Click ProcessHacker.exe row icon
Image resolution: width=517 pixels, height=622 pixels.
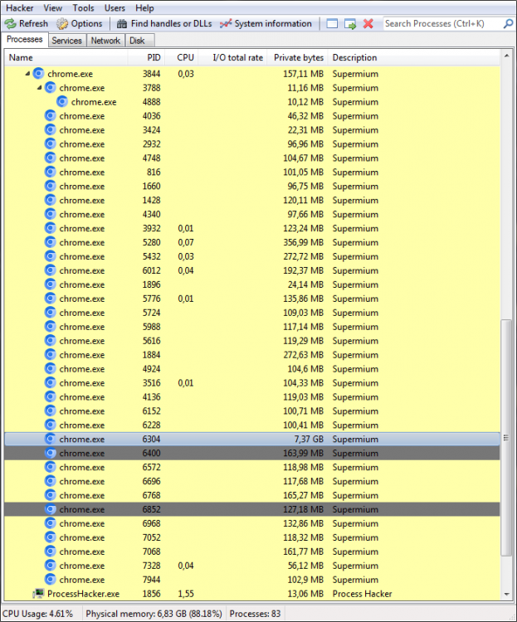(38, 594)
